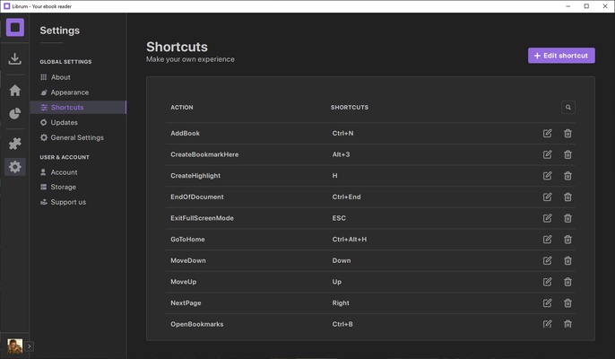
Task: Delete the CreateHighlight shortcut
Action: [x=567, y=176]
